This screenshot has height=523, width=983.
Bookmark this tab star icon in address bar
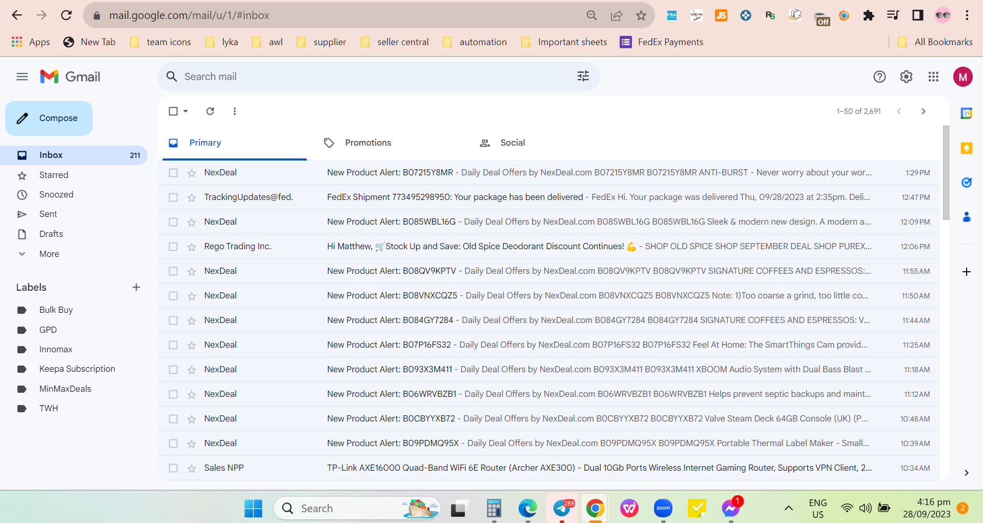click(x=641, y=15)
